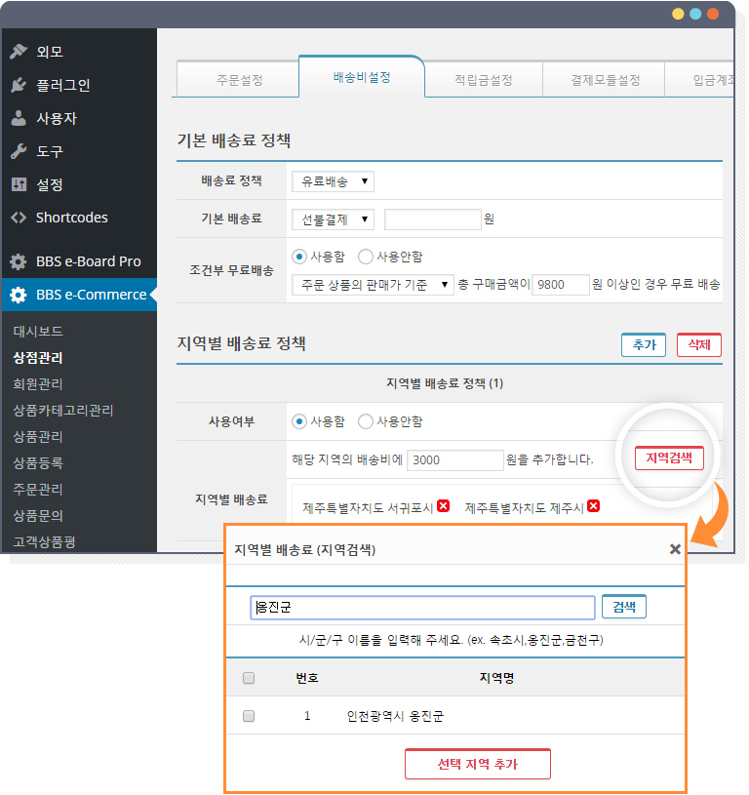Click the Plugins (플러그인) plug icon
This screenshot has height=795, width=749.
19,85
